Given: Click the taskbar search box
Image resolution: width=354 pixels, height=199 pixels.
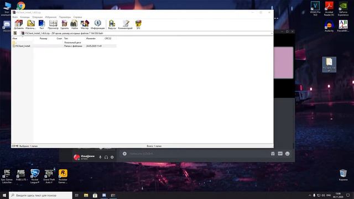Looking at the screenshot, I should point(40,195).
